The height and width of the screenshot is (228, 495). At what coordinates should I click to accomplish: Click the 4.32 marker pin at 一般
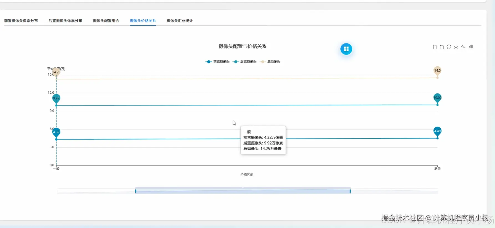[x=56, y=132]
